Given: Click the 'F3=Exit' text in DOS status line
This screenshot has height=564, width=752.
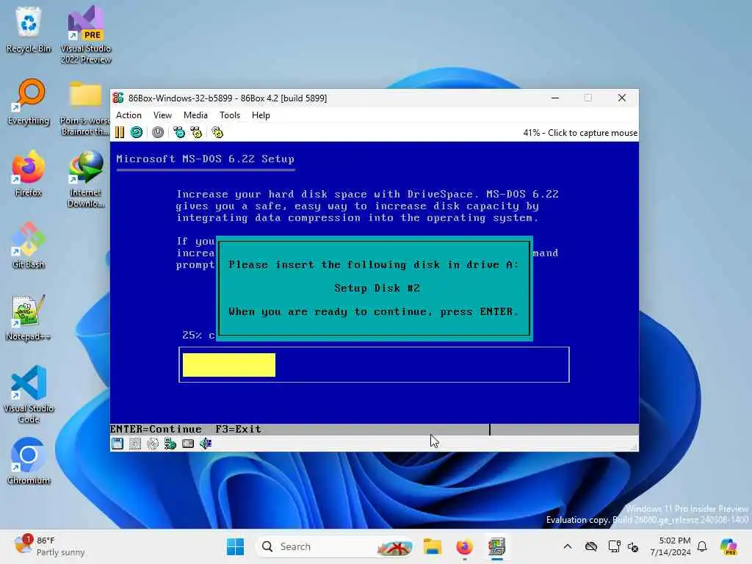Looking at the screenshot, I should click(239, 429).
